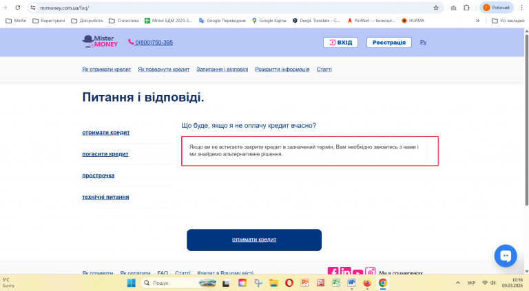Open the DeepL Translate bookmark
The width and height of the screenshot is (529, 291).
pyautogui.click(x=316, y=21)
